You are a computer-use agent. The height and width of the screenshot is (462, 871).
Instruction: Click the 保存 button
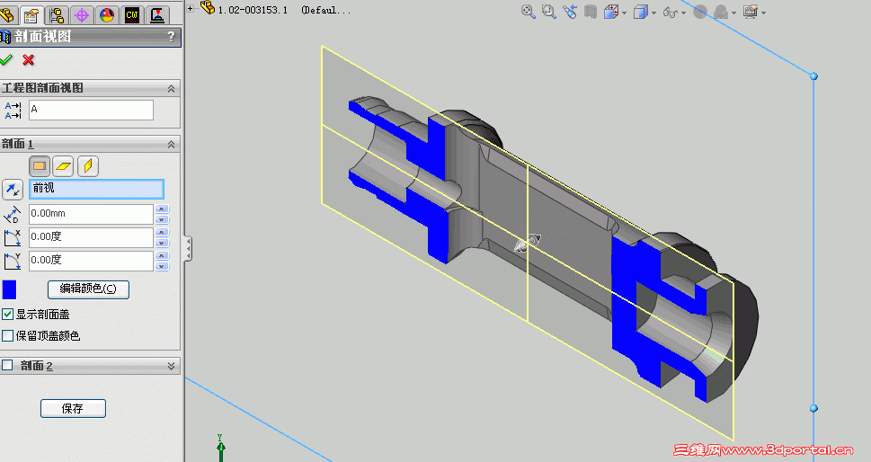73,409
